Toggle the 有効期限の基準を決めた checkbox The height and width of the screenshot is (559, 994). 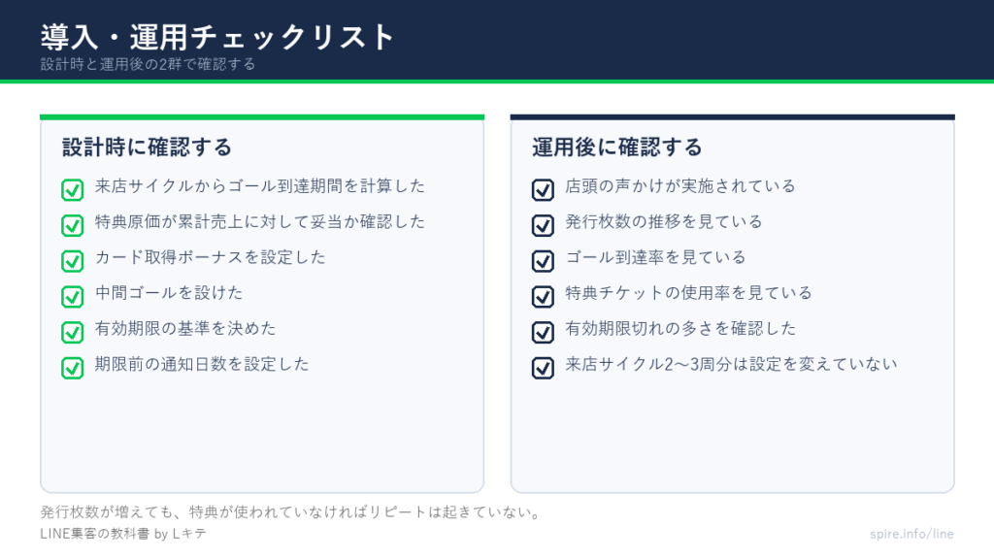72,332
